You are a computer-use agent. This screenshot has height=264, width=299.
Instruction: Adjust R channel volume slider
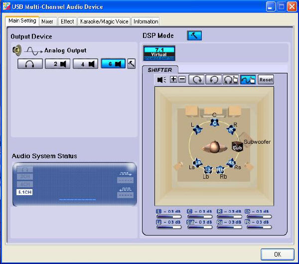point(229,217)
